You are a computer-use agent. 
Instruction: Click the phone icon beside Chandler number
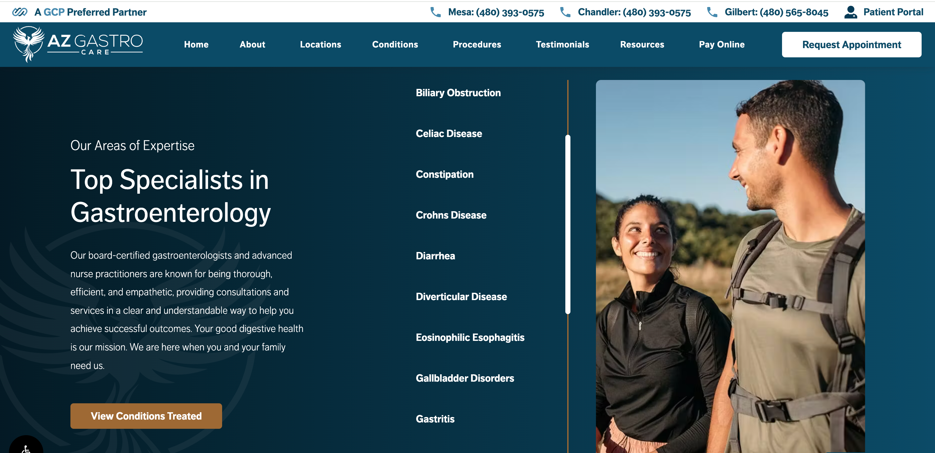(x=565, y=12)
